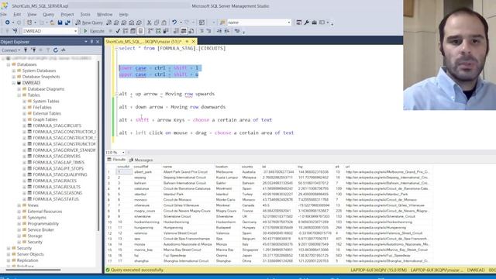The height and width of the screenshot is (279, 496).
Task: Close the Object Explorer panel
Action: 98,42
